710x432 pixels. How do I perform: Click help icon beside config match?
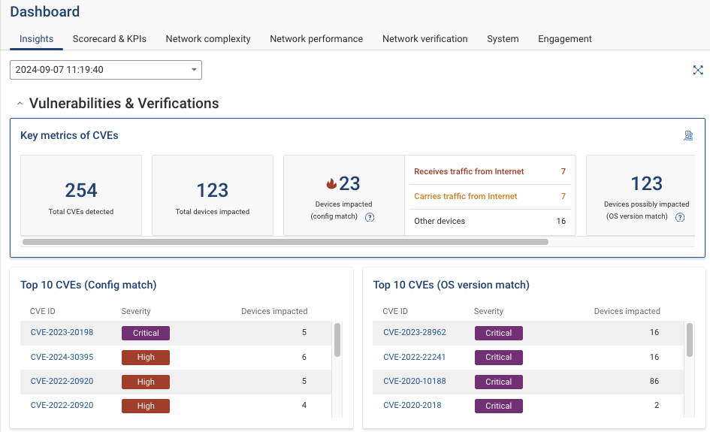(x=370, y=217)
